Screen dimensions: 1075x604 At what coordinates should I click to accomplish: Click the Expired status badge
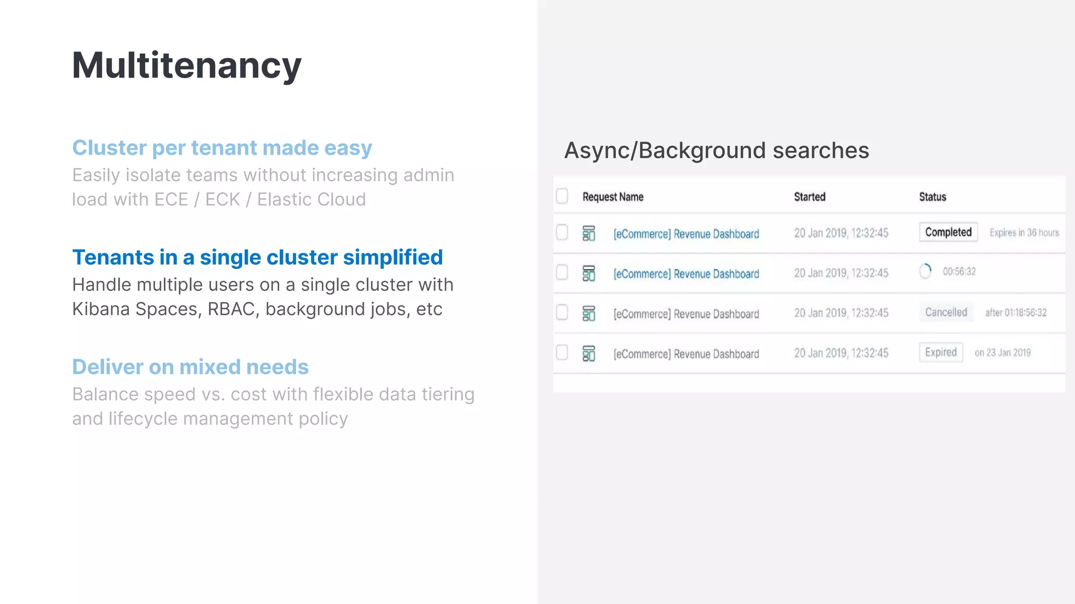941,352
